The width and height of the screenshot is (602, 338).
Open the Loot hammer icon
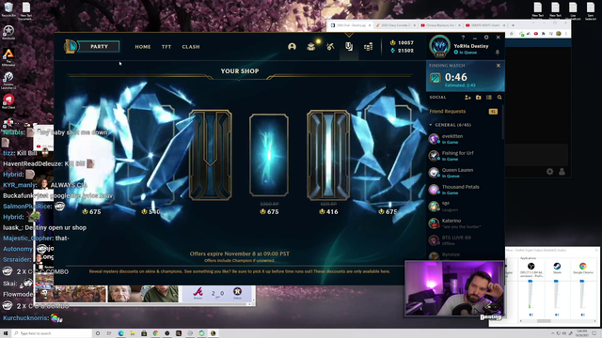pos(330,47)
